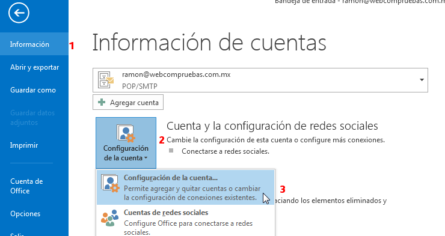Click the green plus icon on Agregar cuenta
This screenshot has height=236, width=445.
(x=102, y=102)
